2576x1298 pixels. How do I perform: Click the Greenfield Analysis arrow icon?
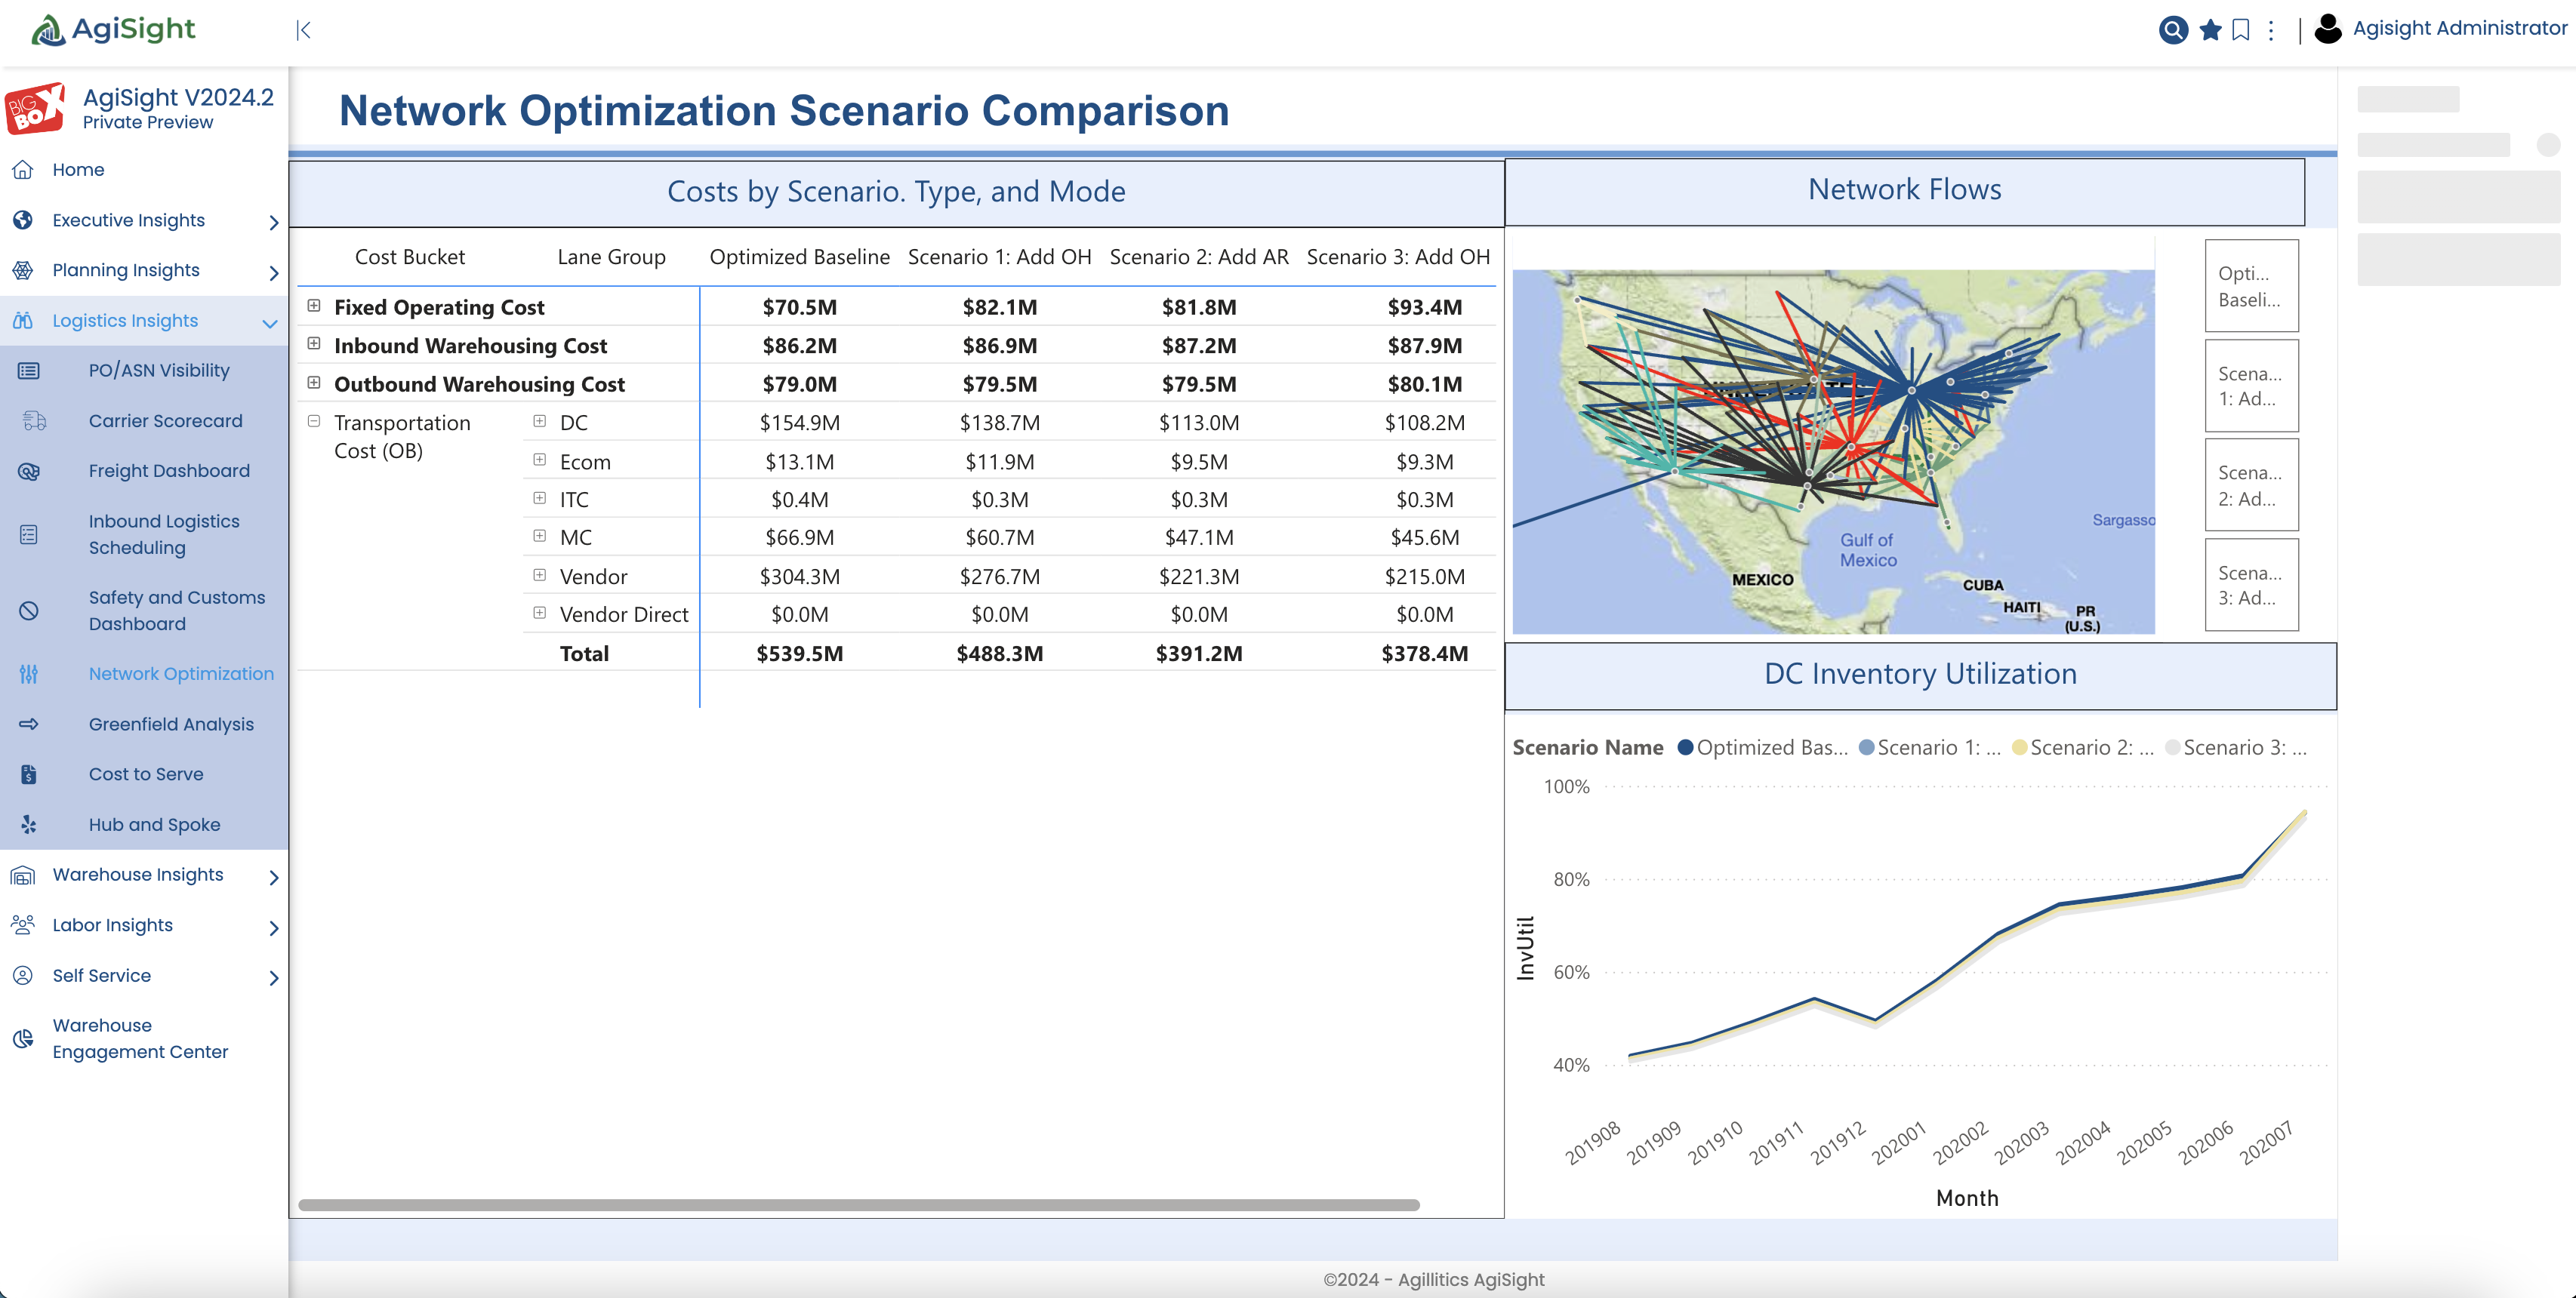pos(29,724)
